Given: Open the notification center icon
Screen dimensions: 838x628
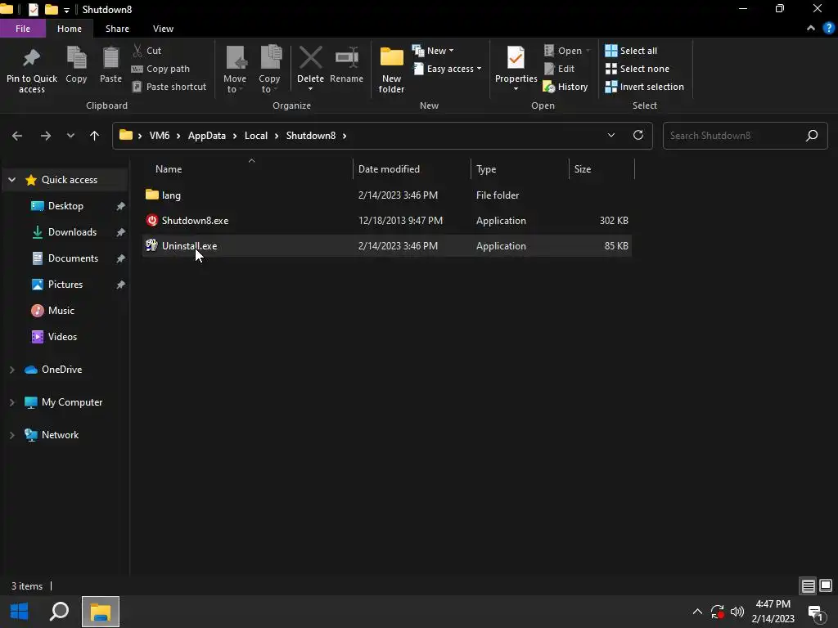Looking at the screenshot, I should 816,612.
